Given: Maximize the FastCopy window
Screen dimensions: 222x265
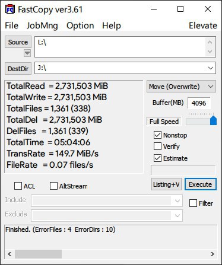Looking at the screenshot, I should tap(180, 9).
